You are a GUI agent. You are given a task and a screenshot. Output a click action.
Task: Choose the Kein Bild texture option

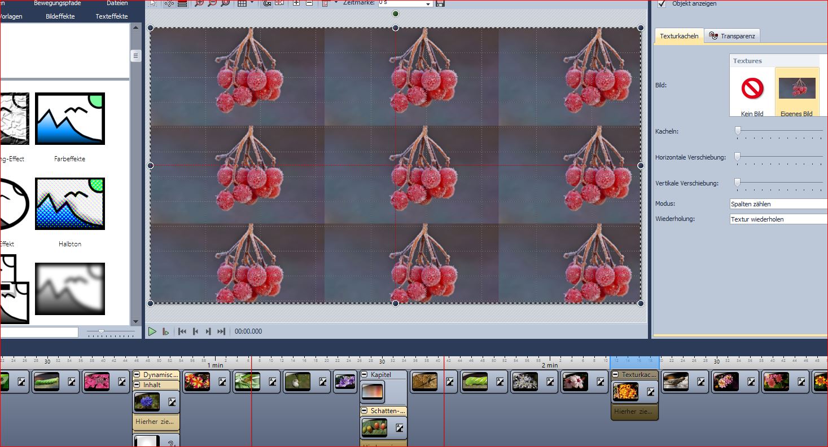(x=752, y=90)
